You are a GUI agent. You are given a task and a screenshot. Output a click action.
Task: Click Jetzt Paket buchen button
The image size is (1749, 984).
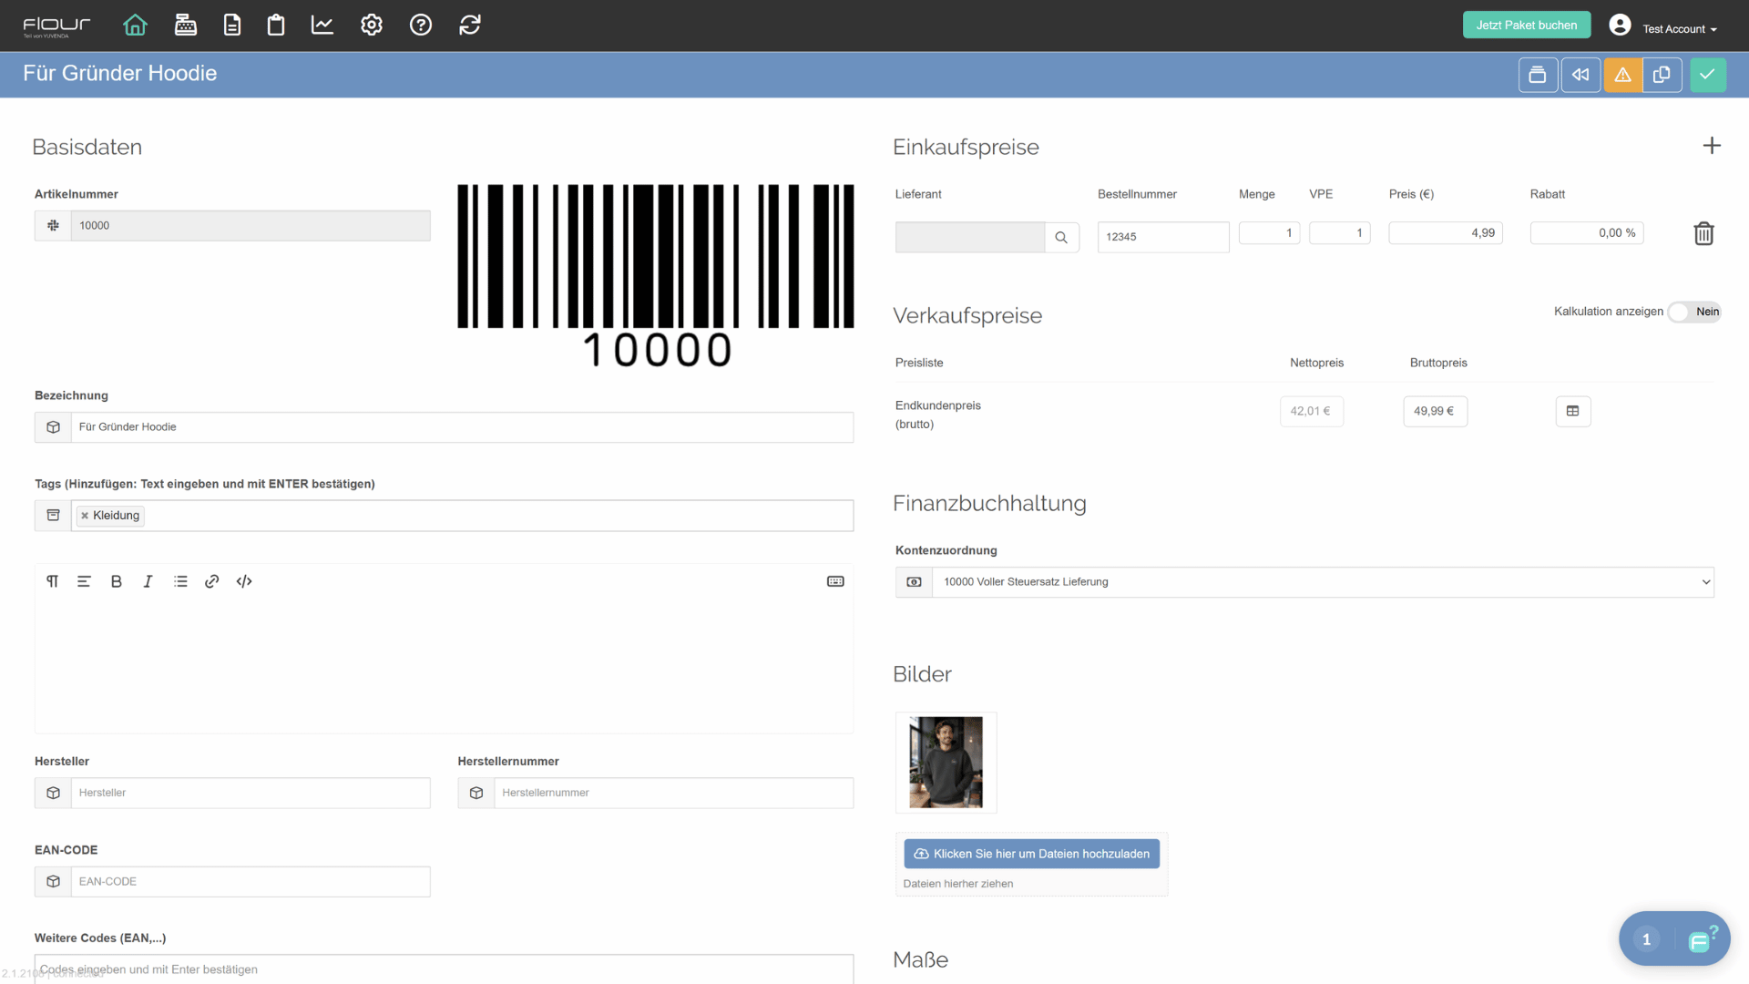[1527, 26]
